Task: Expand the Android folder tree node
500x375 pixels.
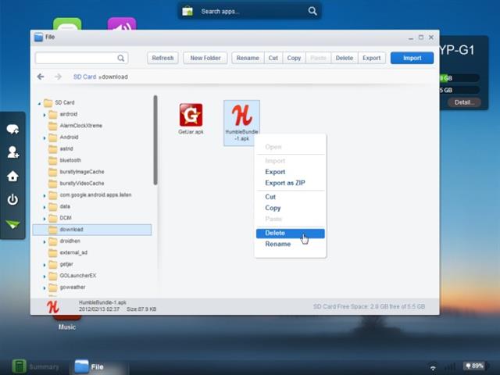Action: pos(45,137)
